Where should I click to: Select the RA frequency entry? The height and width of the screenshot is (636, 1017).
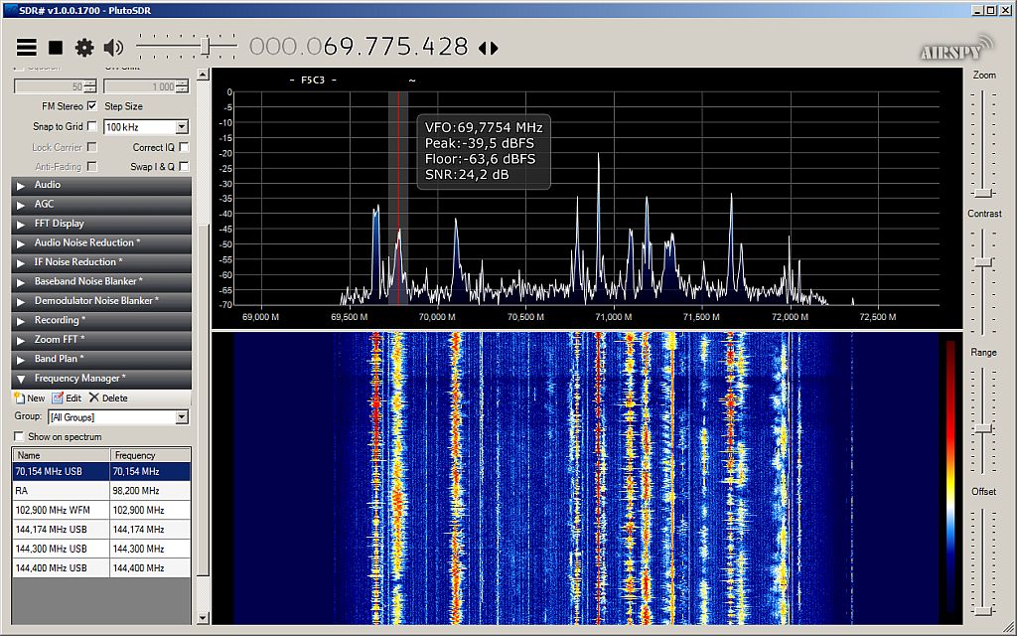(101, 491)
